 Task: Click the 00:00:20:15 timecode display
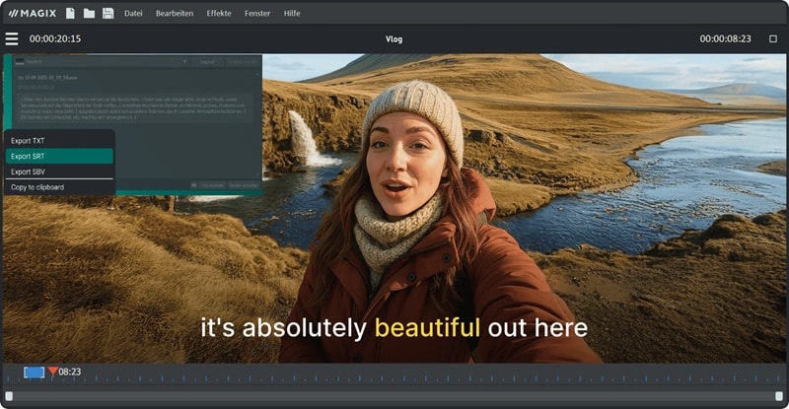[x=55, y=38]
